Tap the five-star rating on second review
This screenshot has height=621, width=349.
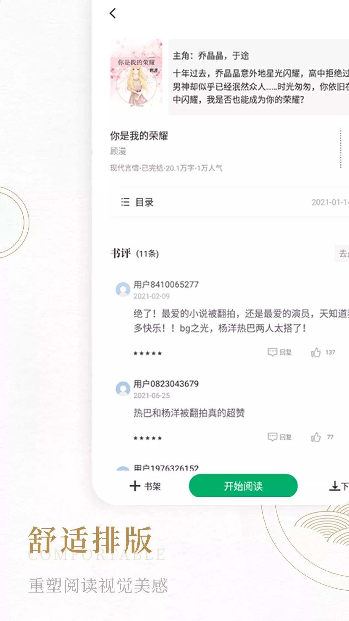[x=148, y=438]
